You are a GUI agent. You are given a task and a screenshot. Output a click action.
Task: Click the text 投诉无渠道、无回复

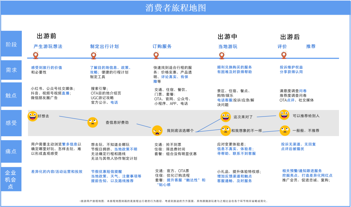click(x=298, y=144)
